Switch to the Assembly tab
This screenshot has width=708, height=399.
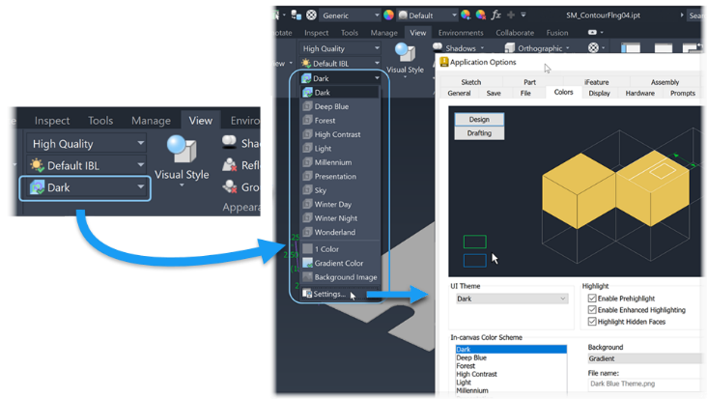tap(665, 82)
